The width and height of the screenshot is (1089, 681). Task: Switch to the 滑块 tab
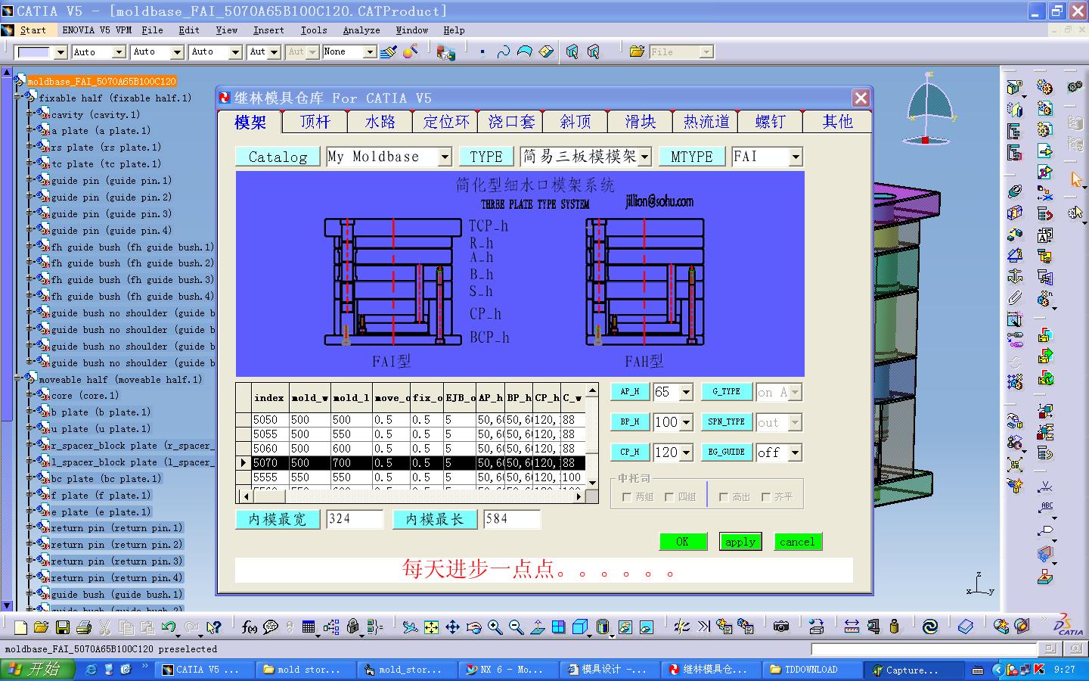tap(641, 122)
